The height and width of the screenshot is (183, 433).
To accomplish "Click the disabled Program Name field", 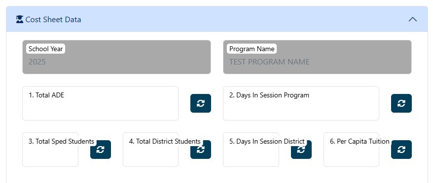I will (x=317, y=57).
